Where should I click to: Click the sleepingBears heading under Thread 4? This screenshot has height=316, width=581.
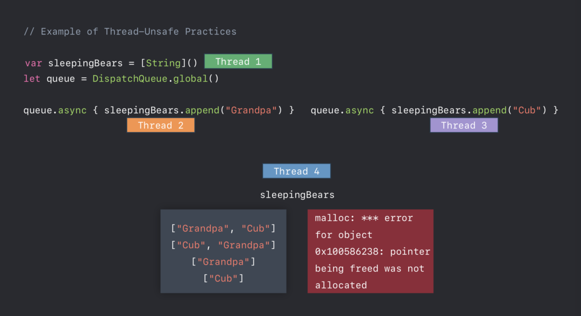coord(297,195)
